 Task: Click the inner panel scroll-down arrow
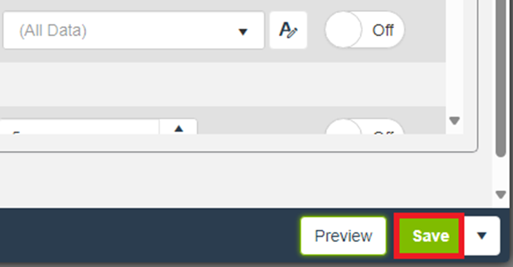coord(454,120)
